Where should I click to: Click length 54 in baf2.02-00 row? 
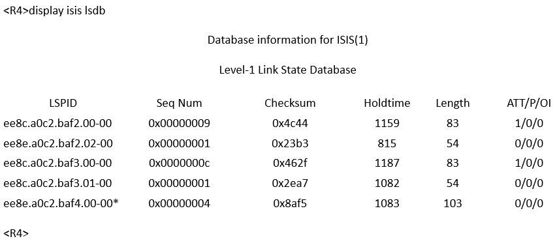point(452,143)
